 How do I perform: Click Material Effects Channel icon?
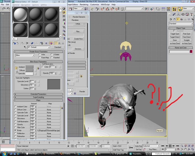[x=46, y=43]
